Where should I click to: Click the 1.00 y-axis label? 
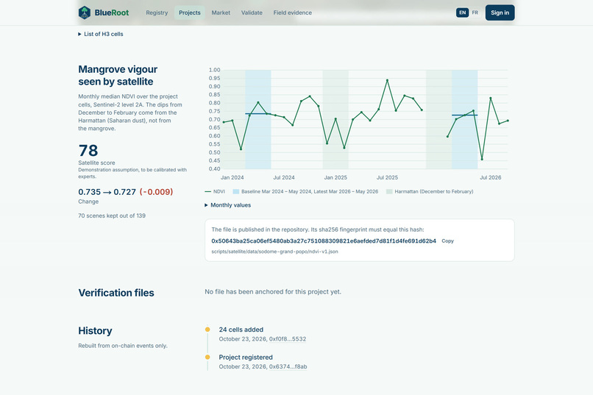coord(214,70)
